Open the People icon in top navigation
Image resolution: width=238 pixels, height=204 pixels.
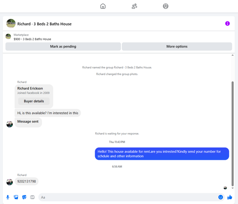click(134, 6)
